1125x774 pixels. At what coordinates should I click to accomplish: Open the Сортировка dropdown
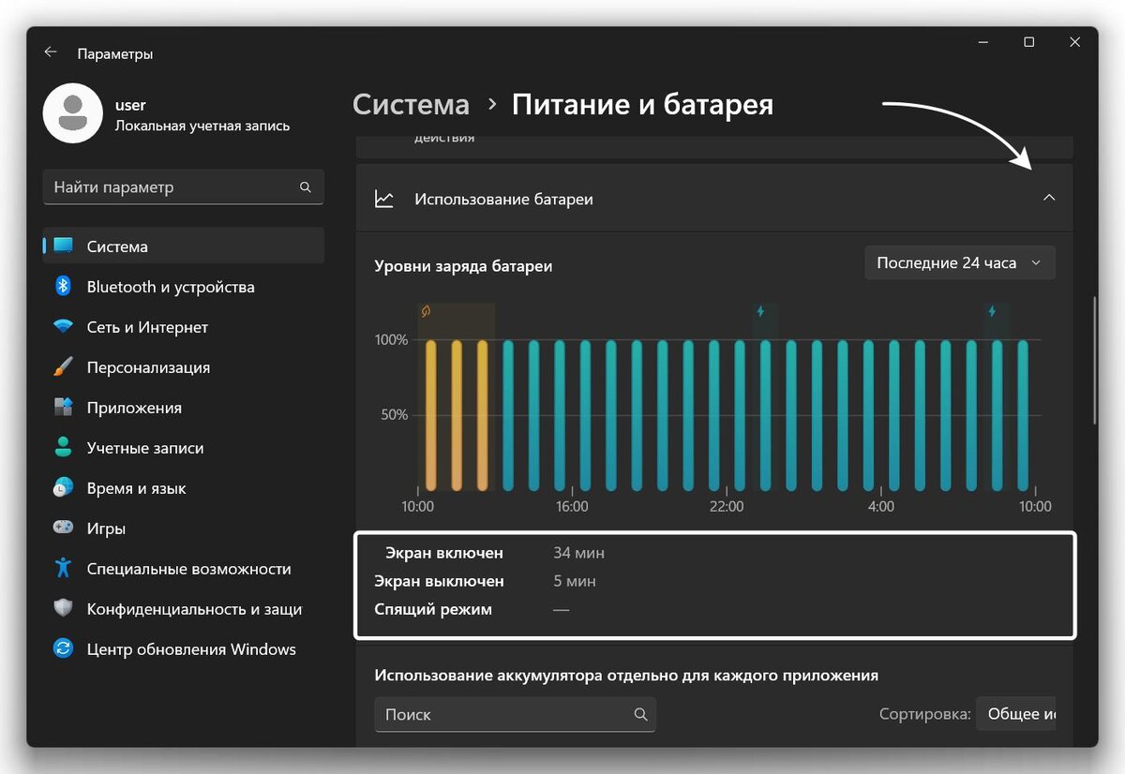[x=1017, y=714]
